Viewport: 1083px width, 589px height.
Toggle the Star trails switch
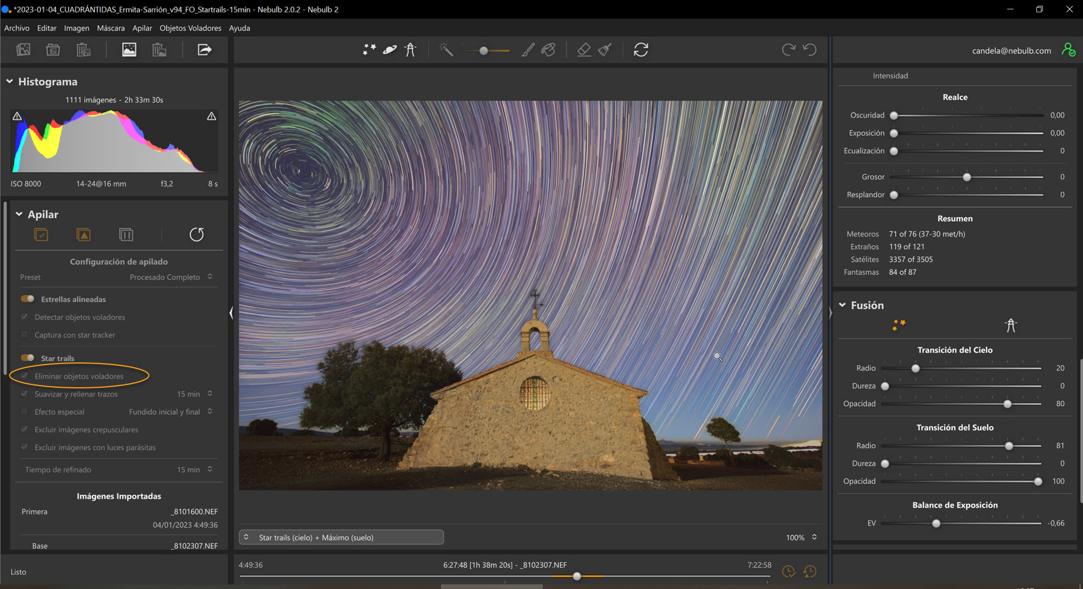(27, 358)
